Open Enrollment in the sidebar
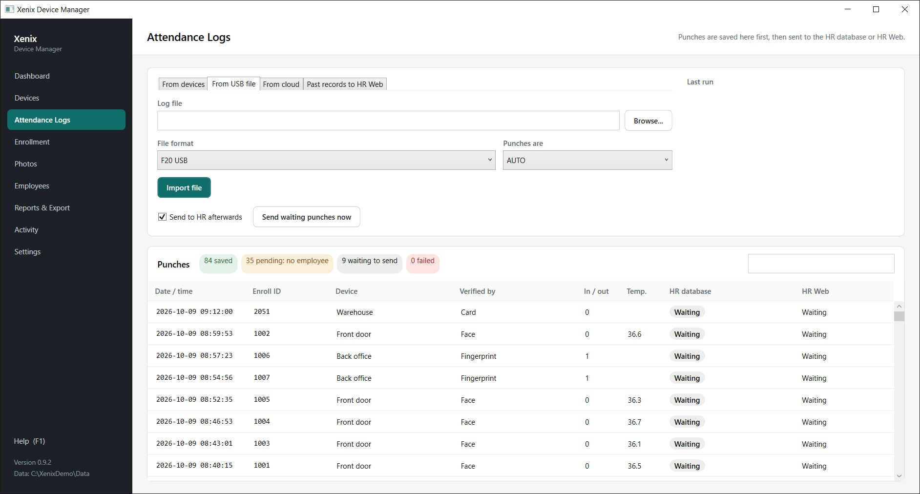Image resolution: width=920 pixels, height=494 pixels. [66, 142]
